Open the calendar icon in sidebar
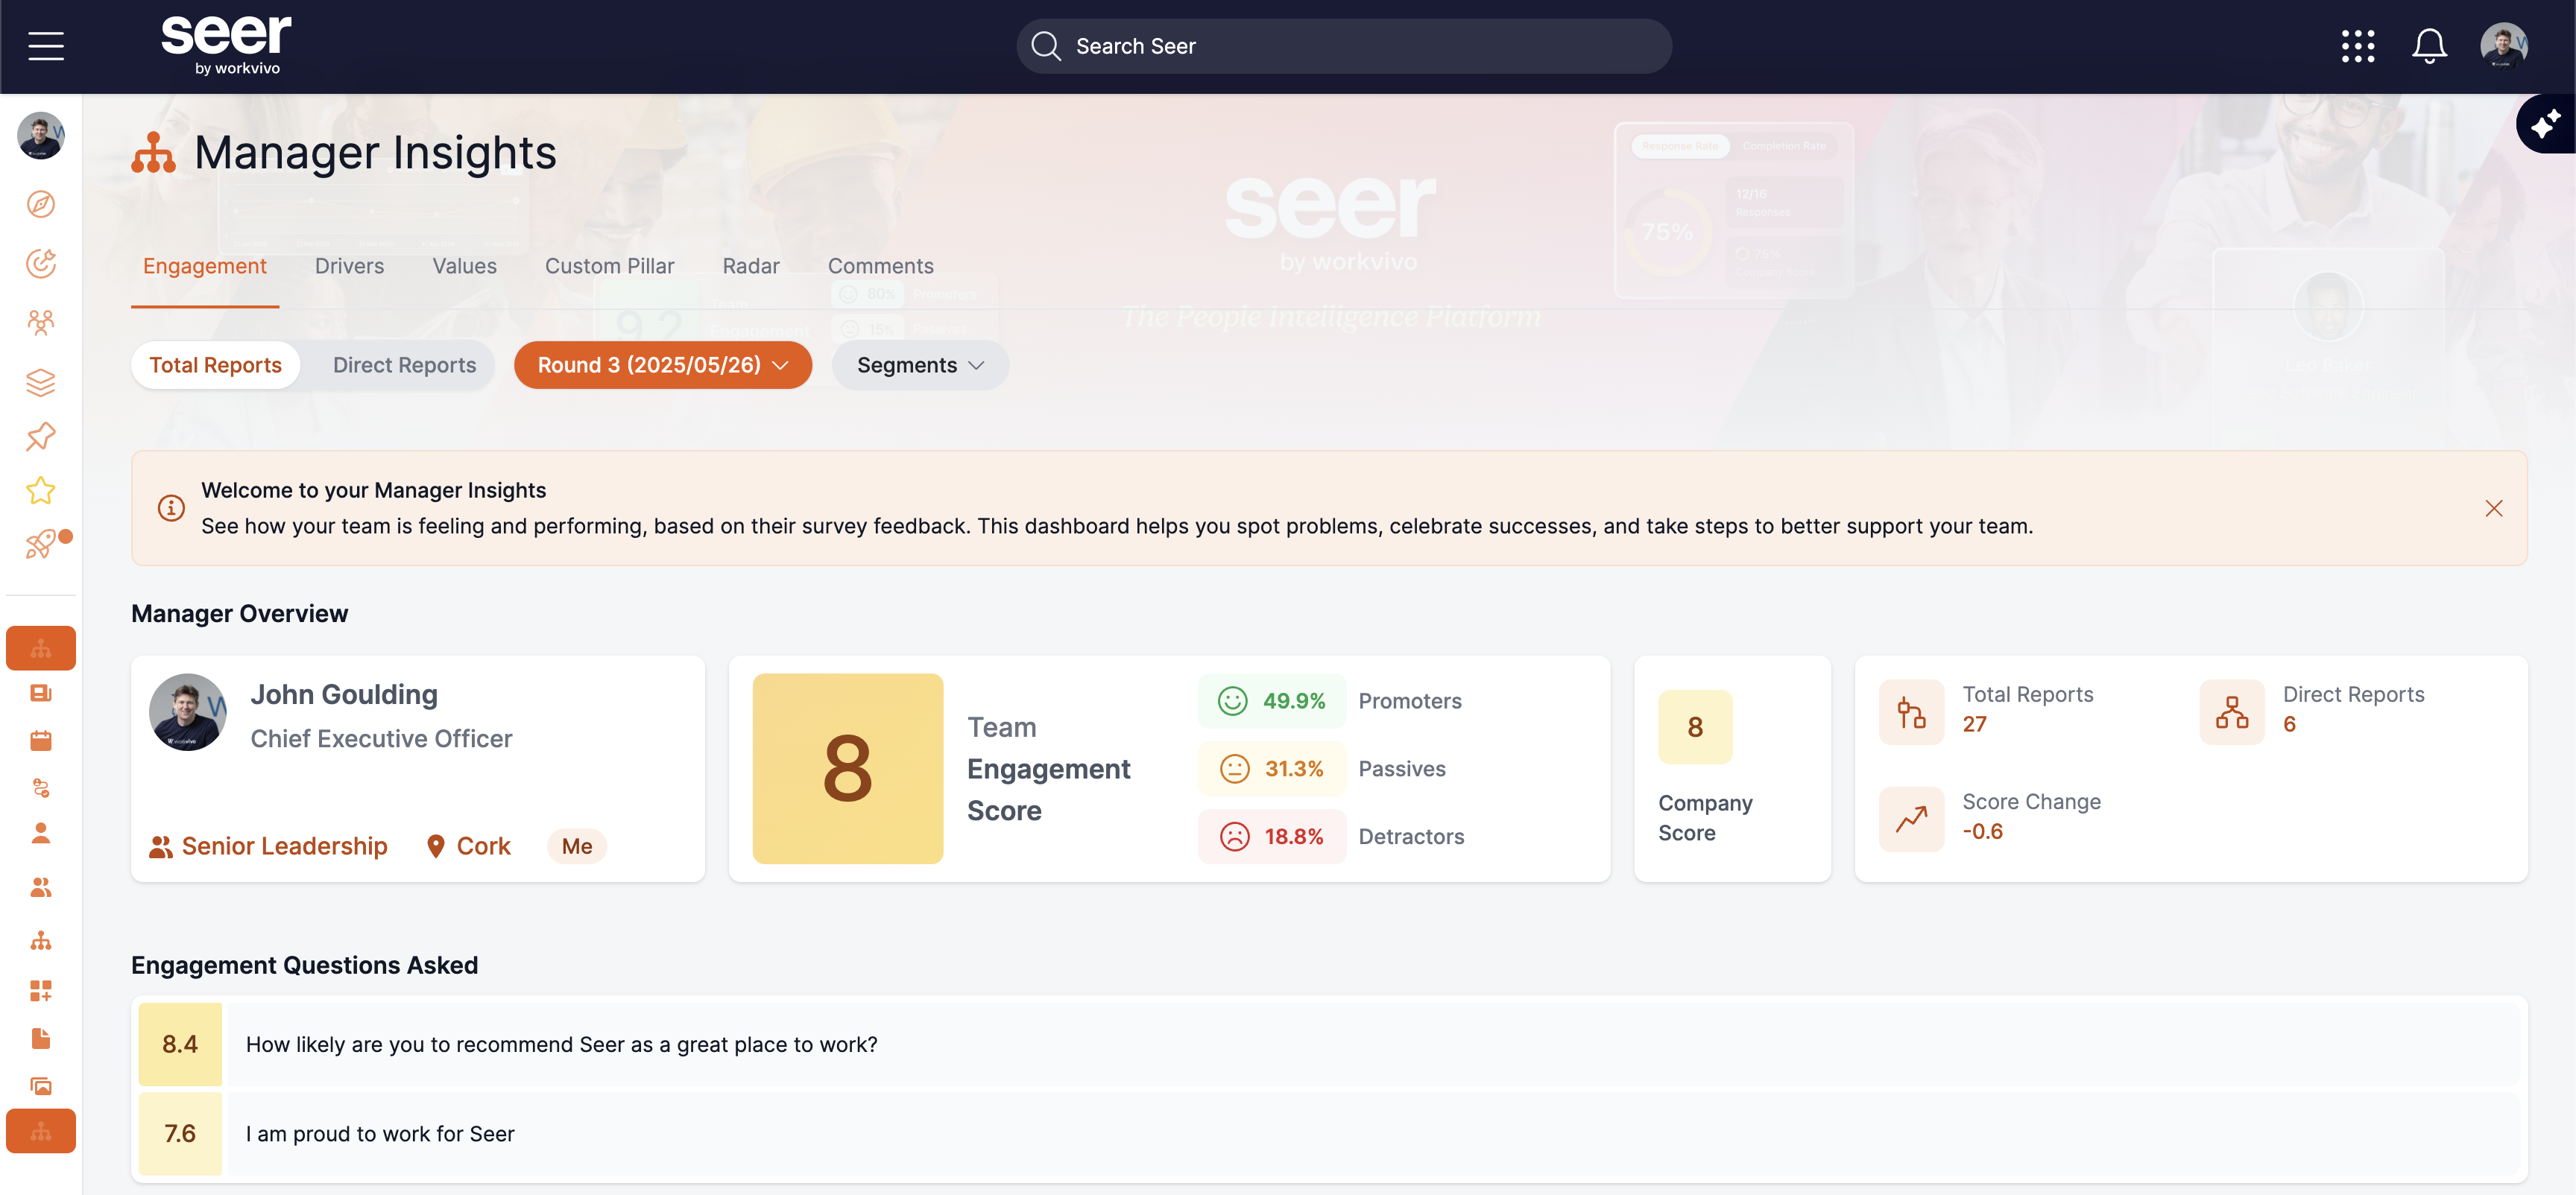 [x=41, y=741]
